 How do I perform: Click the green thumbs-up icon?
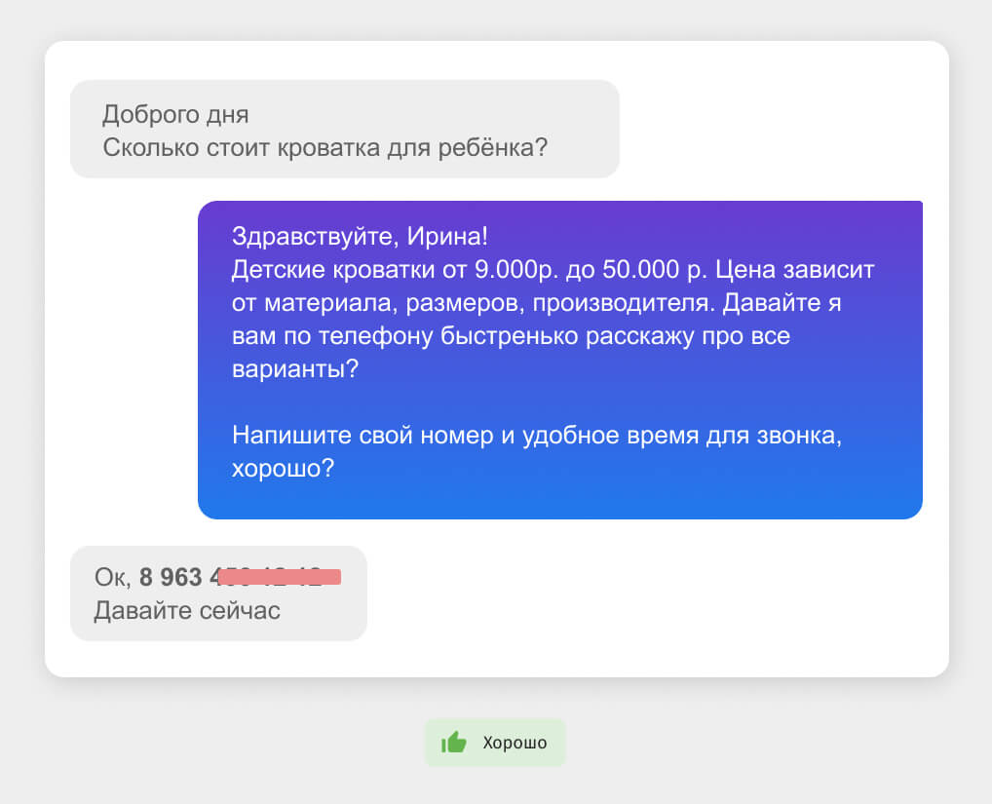[x=454, y=742]
